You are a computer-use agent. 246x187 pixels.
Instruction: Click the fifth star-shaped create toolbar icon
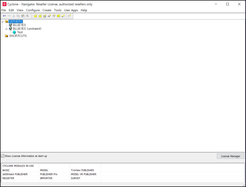coord(54,16)
